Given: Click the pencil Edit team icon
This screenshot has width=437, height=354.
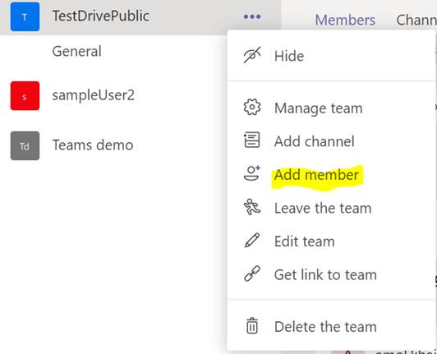Looking at the screenshot, I should (252, 241).
